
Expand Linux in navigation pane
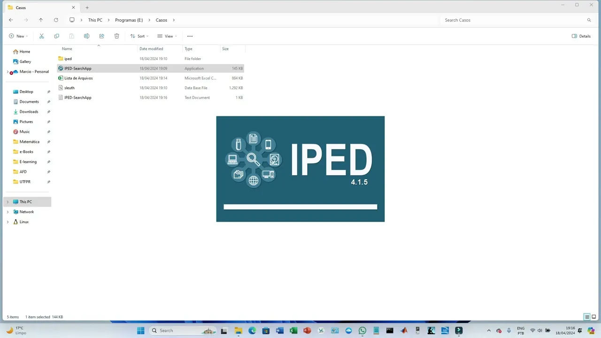click(8, 222)
